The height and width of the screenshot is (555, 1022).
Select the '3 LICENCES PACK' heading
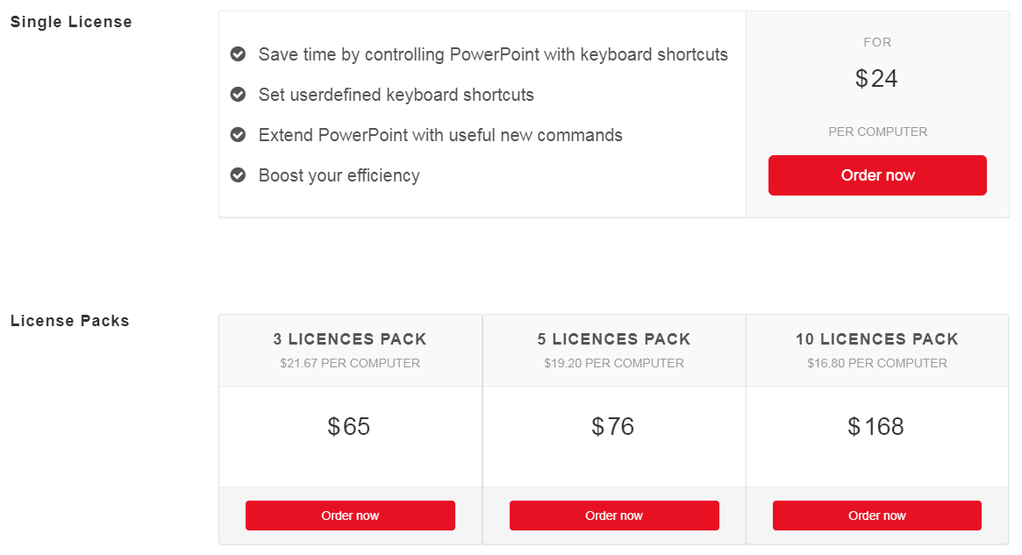(x=350, y=339)
